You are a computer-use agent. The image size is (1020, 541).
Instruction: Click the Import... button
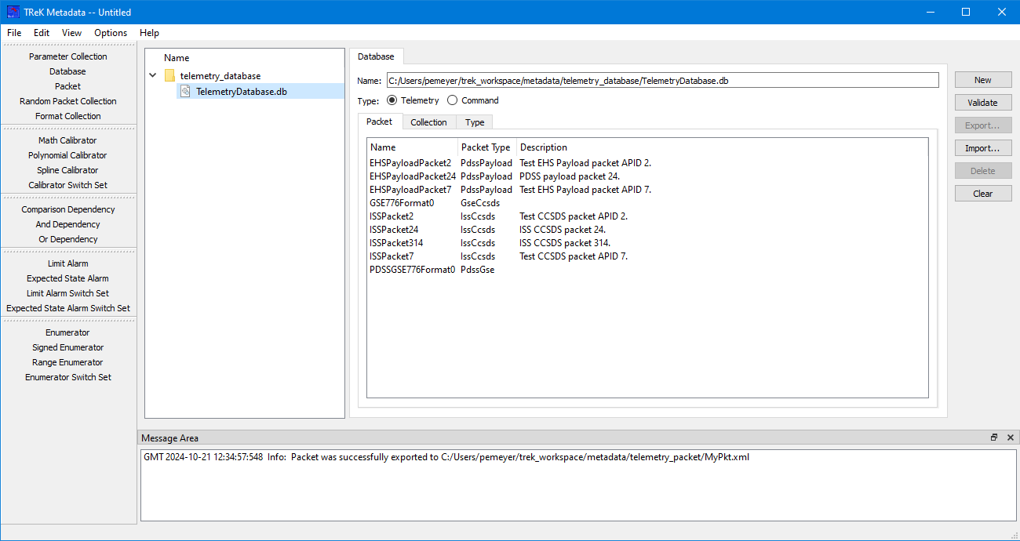pos(982,148)
